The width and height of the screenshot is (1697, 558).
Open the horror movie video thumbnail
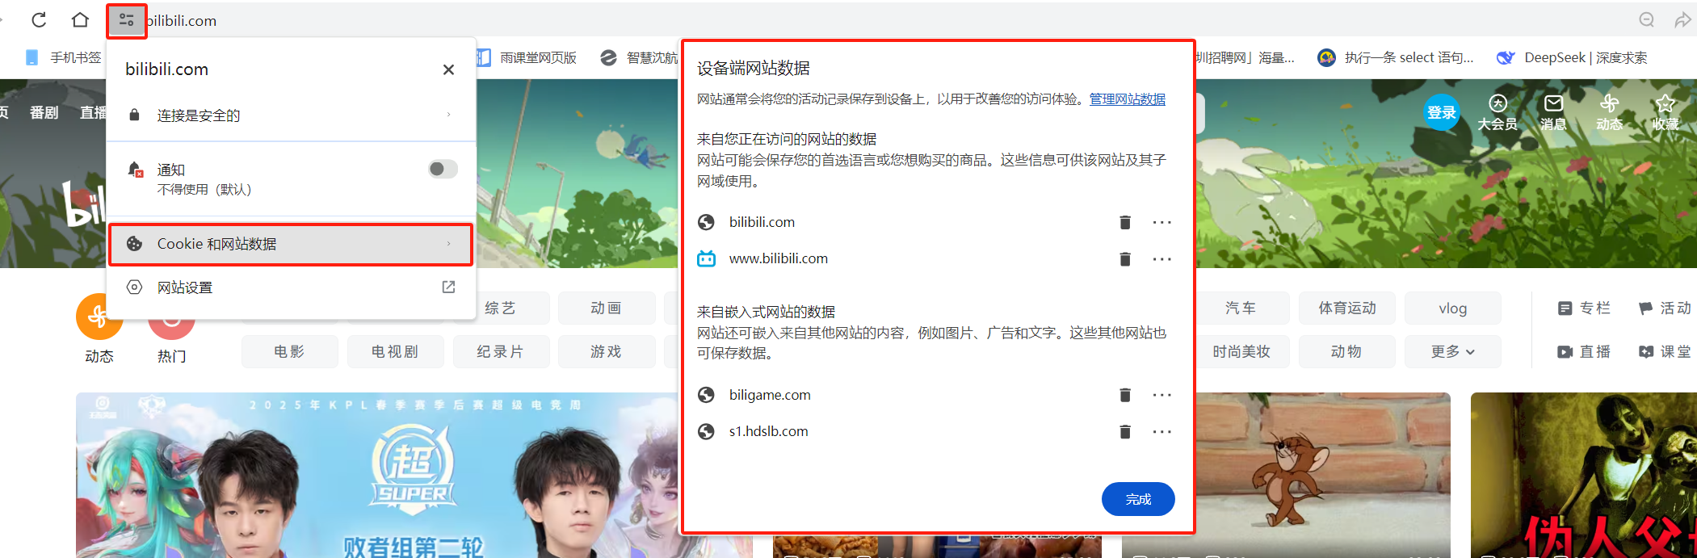1583,475
